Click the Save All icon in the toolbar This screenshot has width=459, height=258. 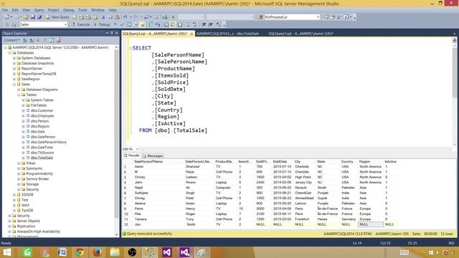tap(39, 17)
